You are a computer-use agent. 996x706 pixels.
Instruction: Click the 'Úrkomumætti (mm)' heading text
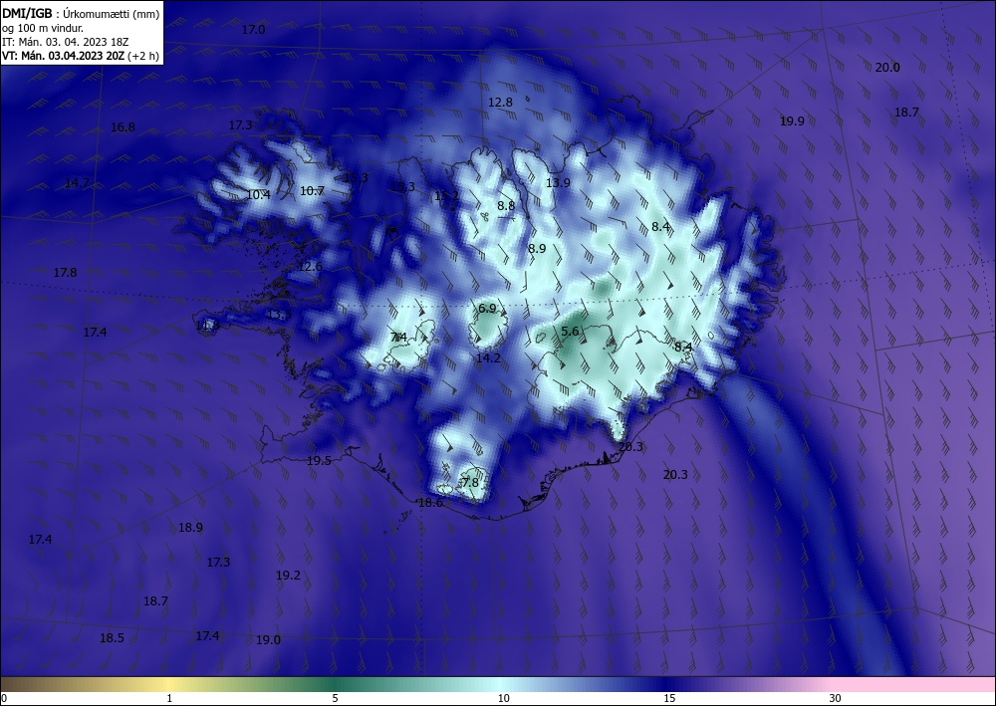click(112, 14)
